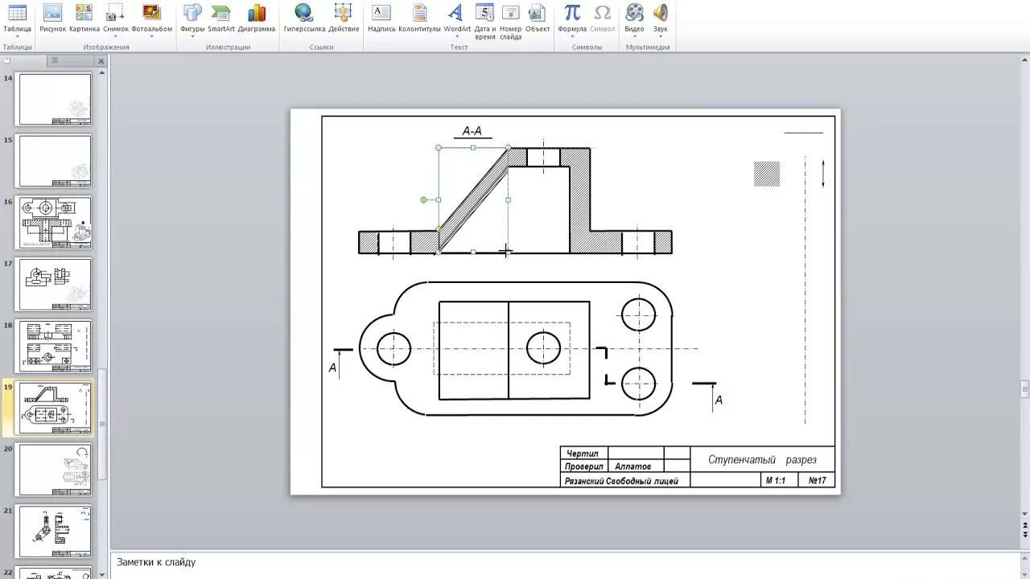Close the slide thumbnails panel
Image resolution: width=1030 pixels, height=579 pixels.
(101, 61)
